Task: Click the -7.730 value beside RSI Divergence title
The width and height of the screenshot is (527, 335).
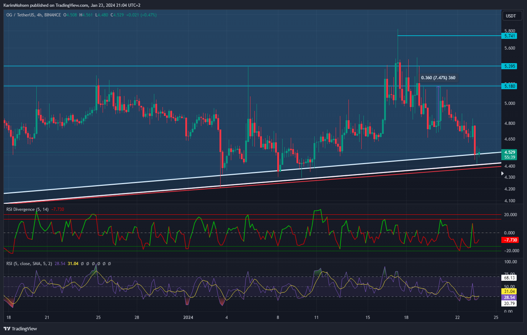Action: pos(58,209)
